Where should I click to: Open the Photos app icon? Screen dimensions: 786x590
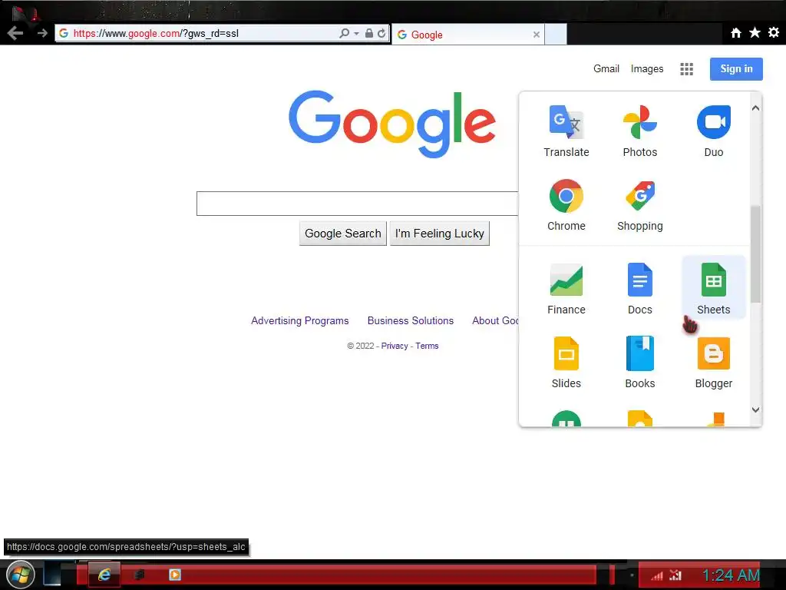point(639,122)
